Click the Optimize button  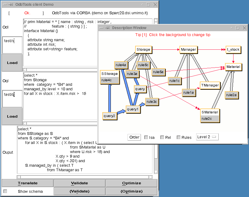click(x=131, y=183)
